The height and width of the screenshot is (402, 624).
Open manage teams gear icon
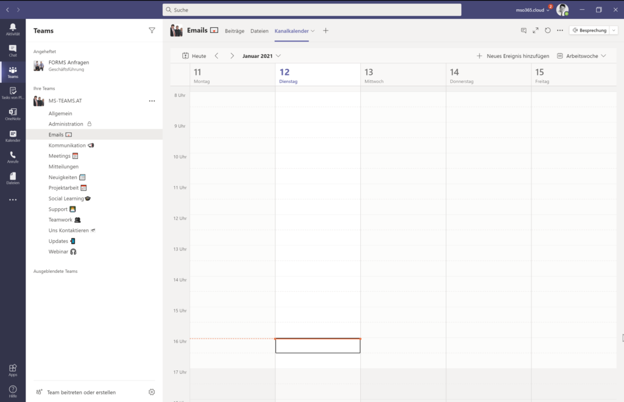[x=152, y=392]
